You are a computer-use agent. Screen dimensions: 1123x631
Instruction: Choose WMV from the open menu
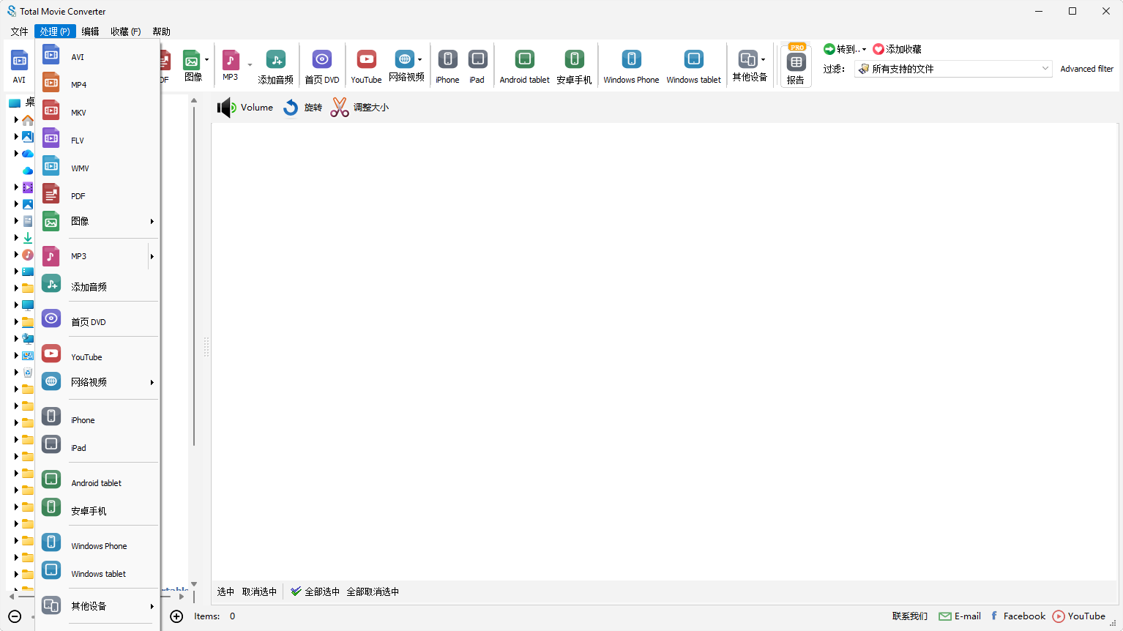click(97, 168)
